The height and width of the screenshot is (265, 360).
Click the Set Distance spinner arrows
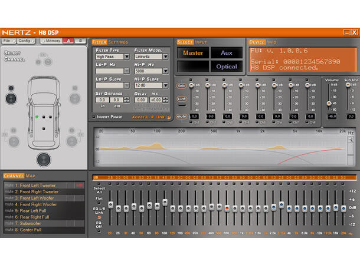click(126, 100)
